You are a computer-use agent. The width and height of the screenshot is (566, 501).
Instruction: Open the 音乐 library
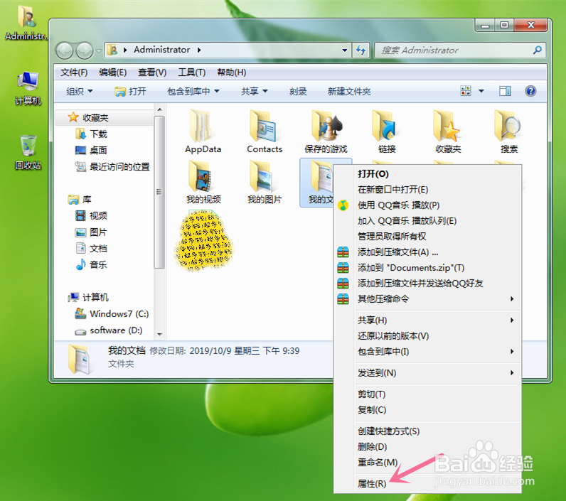point(91,265)
